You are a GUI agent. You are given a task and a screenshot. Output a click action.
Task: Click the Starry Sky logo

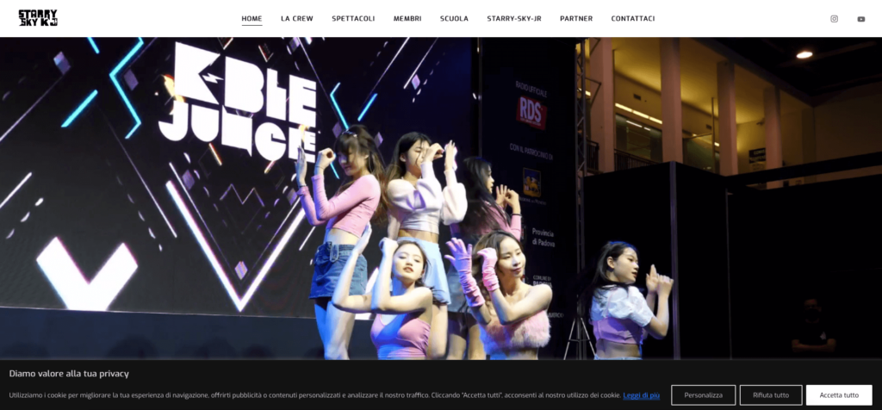(38, 18)
